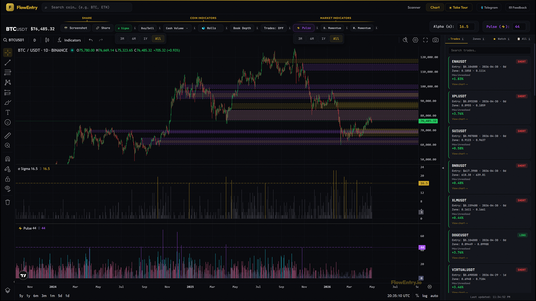Viewport: 536px width, 301px height.
Task: Open the emoji icons tool
Action: 8,122
